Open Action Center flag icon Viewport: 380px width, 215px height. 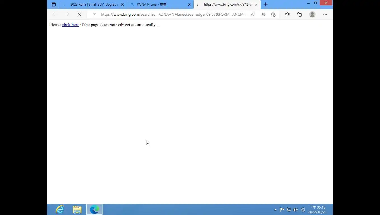pos(282,209)
